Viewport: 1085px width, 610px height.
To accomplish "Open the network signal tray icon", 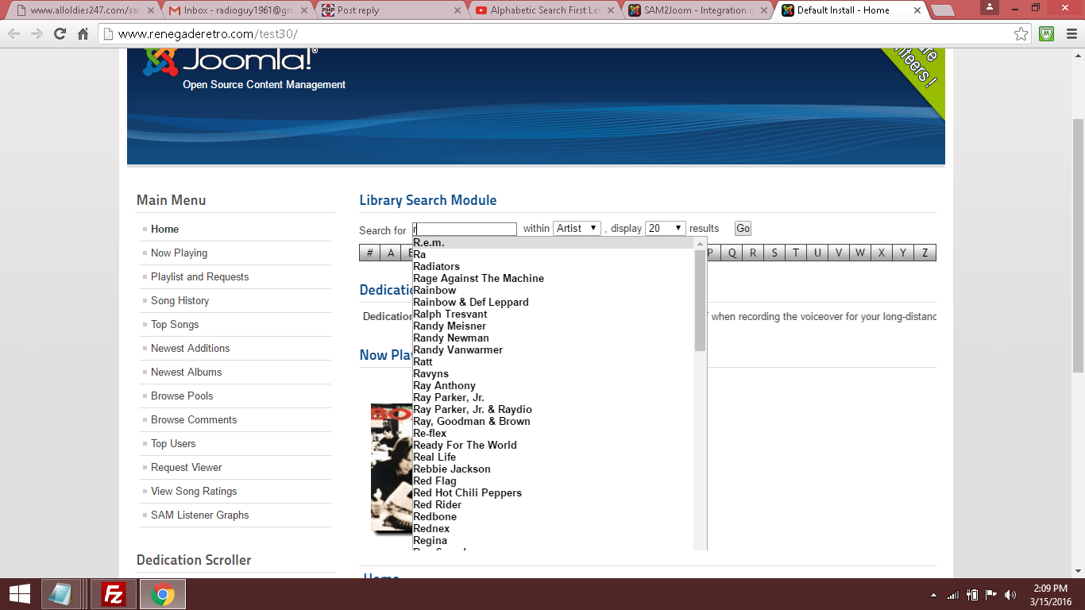I will (x=953, y=594).
